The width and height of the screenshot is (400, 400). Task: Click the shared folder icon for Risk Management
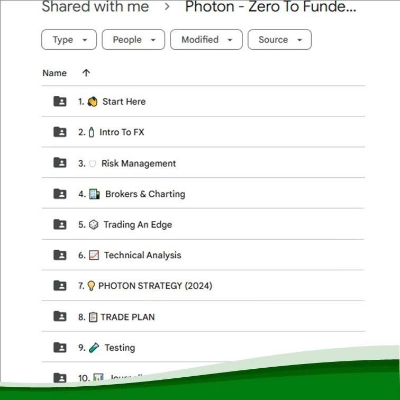[x=60, y=163]
